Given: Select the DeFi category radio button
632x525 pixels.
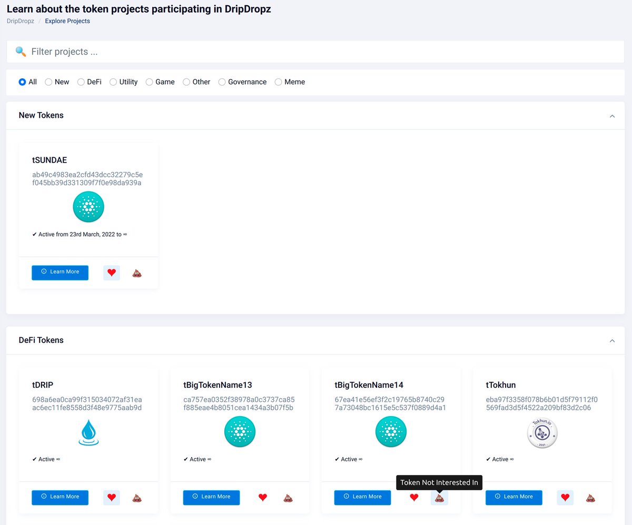Looking at the screenshot, I should tap(81, 82).
